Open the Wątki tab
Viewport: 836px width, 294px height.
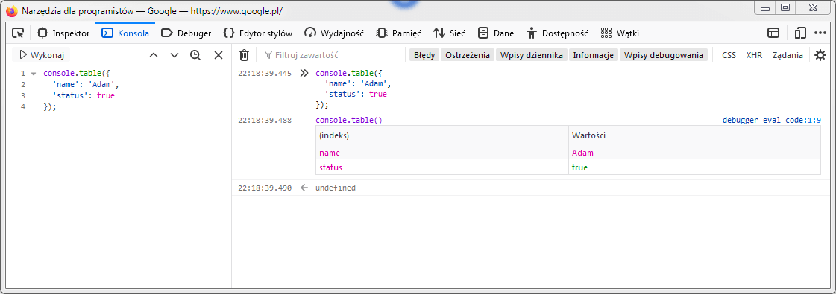(620, 33)
